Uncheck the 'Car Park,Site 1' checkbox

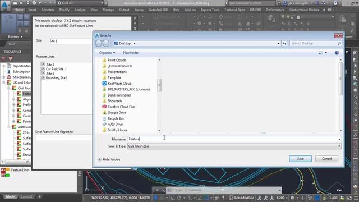tap(43, 68)
